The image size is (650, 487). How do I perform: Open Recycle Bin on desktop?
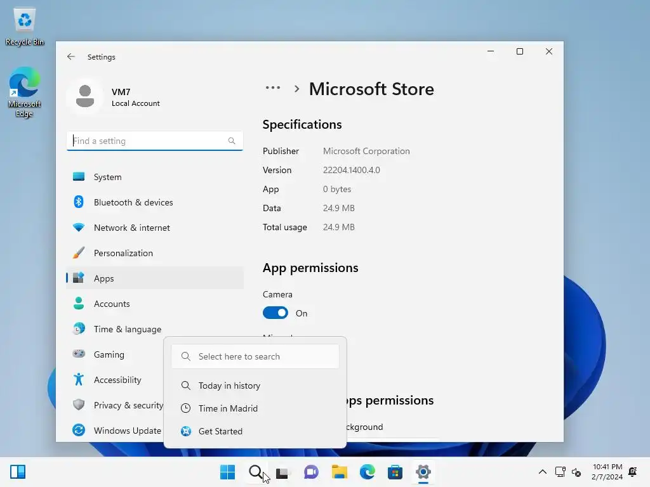pyautogui.click(x=25, y=27)
